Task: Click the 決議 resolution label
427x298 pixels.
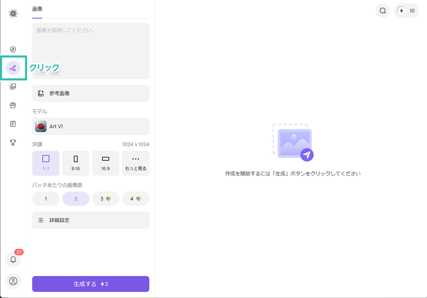Action: [x=37, y=144]
